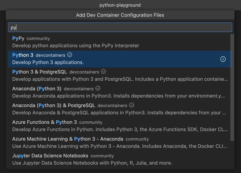This screenshot has width=241, height=173.
Task: Click the Jupyter Notebooks description text
Action: (92, 163)
